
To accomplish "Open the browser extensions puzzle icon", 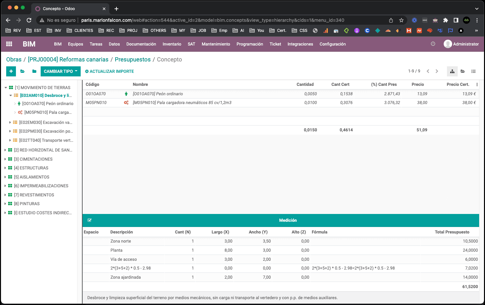I will pos(446,20).
